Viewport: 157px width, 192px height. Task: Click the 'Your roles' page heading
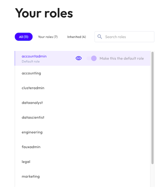(x=44, y=13)
